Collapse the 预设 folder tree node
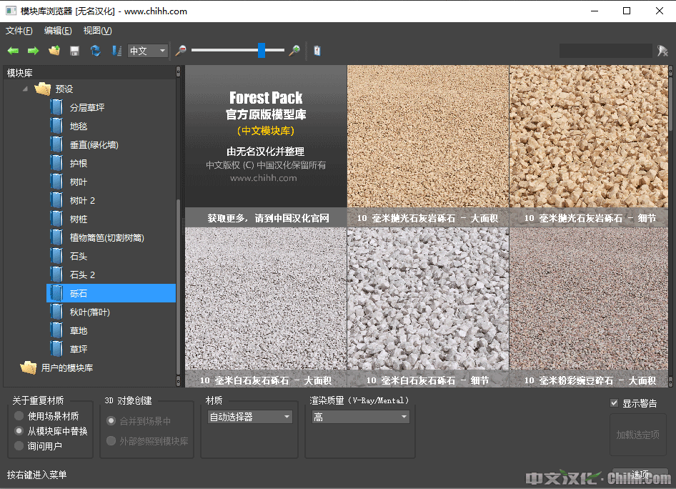 point(25,89)
